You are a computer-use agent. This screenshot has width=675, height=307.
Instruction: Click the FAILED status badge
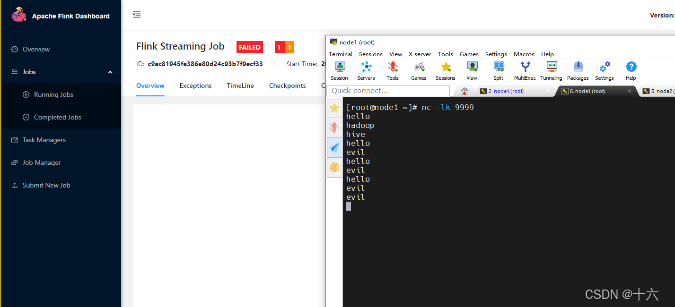tap(250, 47)
